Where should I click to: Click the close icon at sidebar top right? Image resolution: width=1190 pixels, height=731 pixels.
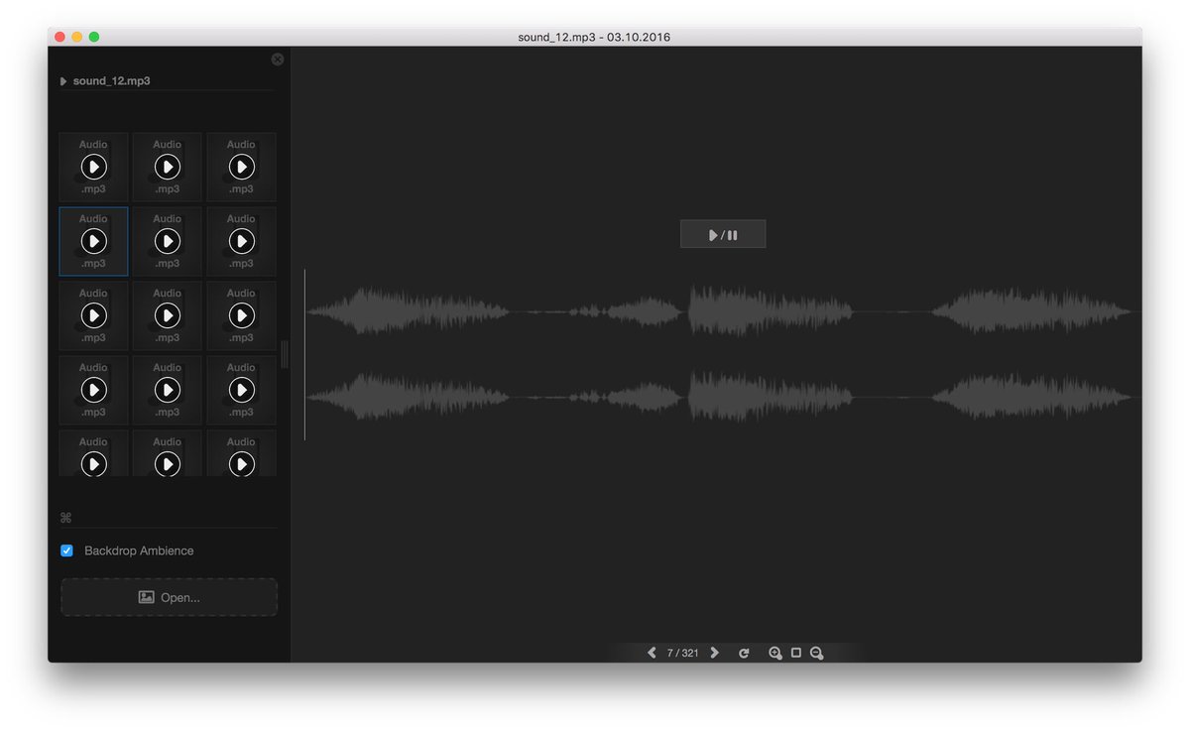pyautogui.click(x=277, y=59)
